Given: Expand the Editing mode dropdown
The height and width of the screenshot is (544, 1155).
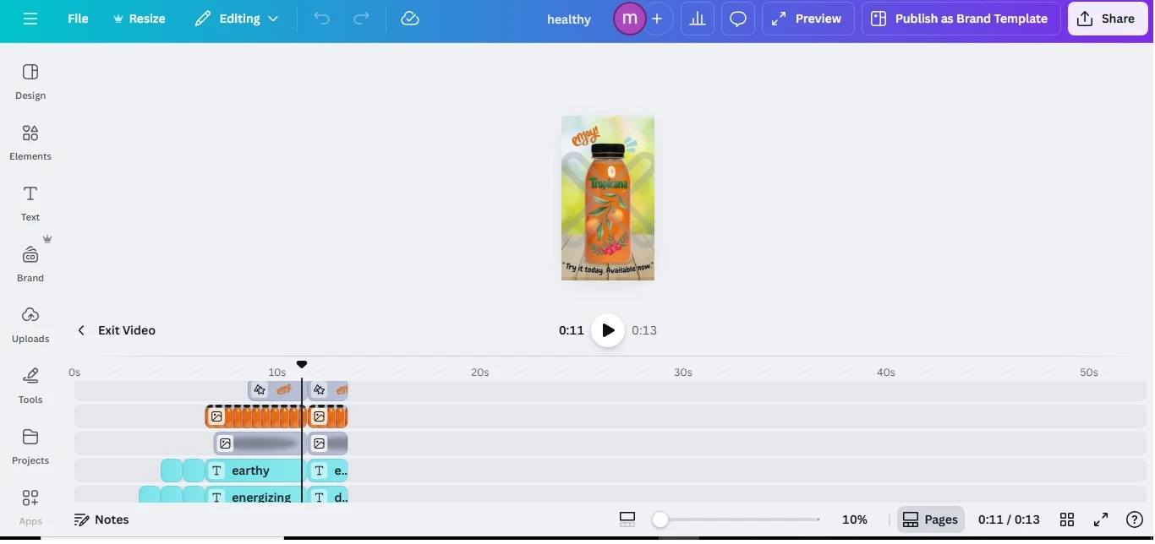Looking at the screenshot, I should point(237,19).
